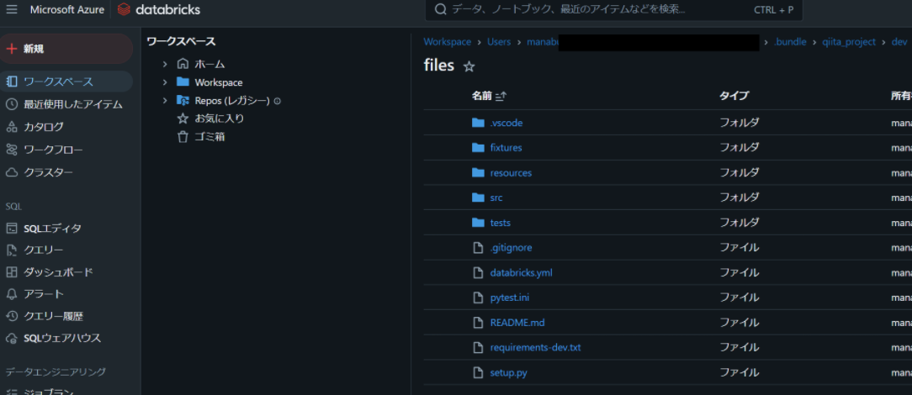Select Repos (レガシー) in tree
912x395 pixels.
(232, 101)
